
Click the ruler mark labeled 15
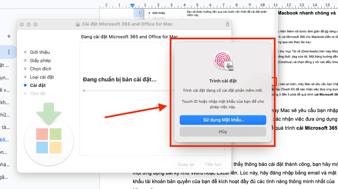click(x=328, y=5)
